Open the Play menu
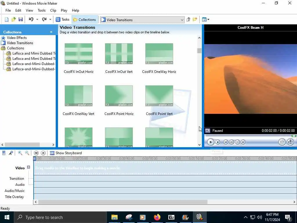 (x=64, y=10)
